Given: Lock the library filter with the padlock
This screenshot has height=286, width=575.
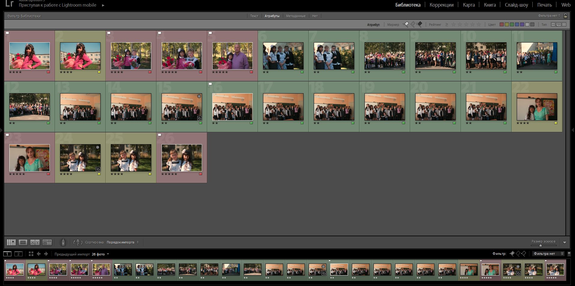Looking at the screenshot, I should (566, 16).
